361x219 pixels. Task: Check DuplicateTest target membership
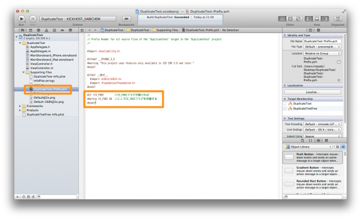285,103
